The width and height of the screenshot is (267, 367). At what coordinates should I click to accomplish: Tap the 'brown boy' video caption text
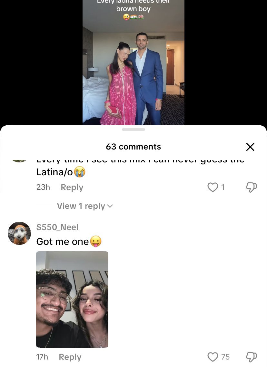[133, 9]
